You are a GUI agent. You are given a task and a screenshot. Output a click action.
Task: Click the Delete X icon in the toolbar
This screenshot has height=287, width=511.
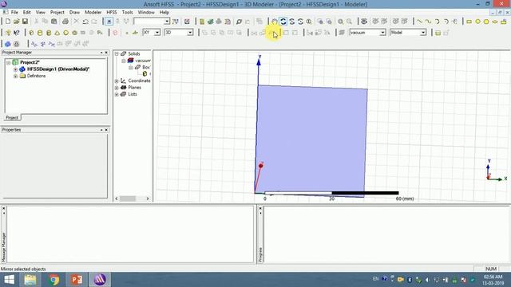(77, 22)
